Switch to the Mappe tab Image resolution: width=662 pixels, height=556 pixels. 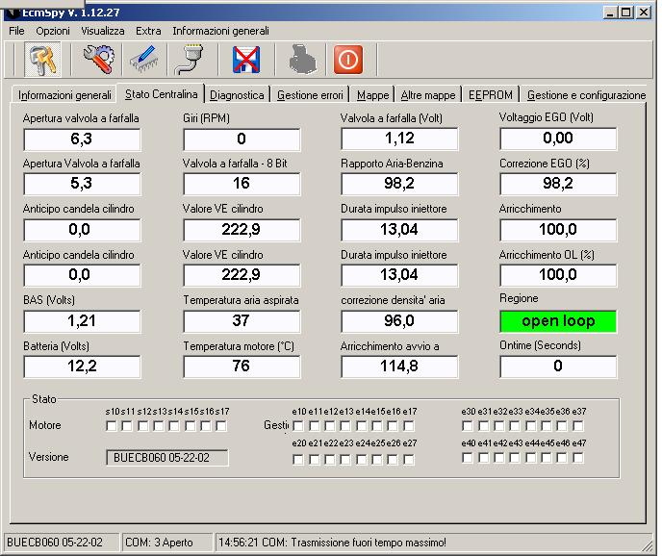pos(372,95)
